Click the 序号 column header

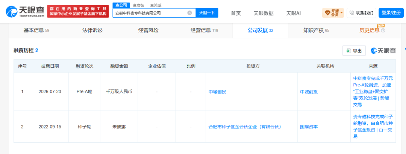pos(22,66)
